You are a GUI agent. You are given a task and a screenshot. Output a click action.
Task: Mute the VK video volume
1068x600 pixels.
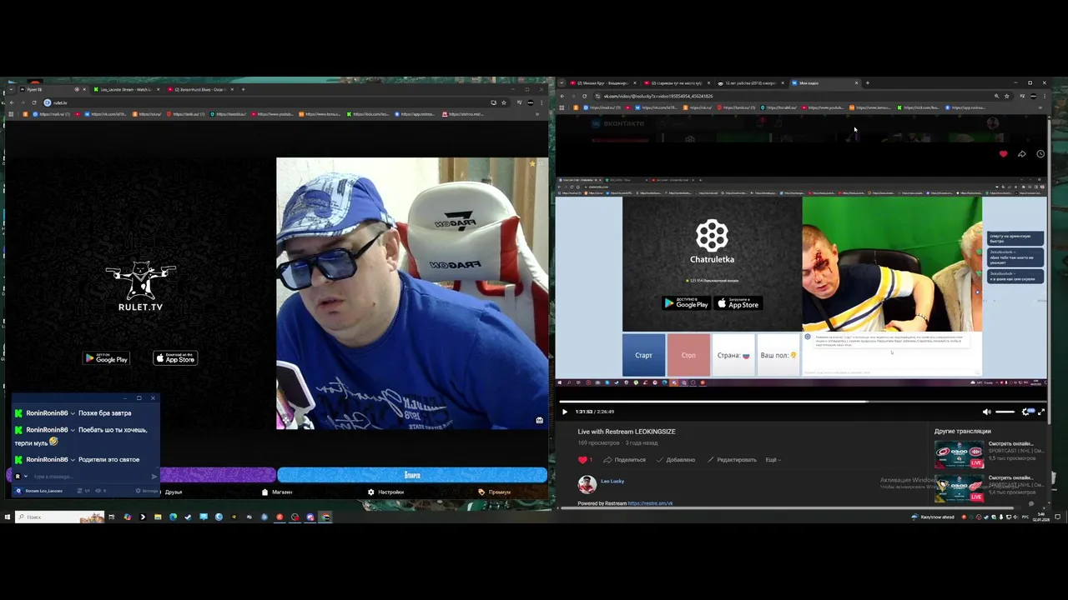(x=986, y=412)
